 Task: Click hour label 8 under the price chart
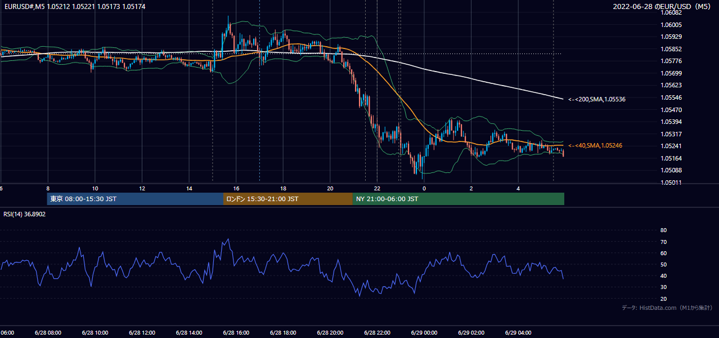48,188
